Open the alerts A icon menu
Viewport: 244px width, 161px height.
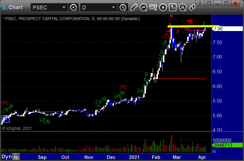(182, 7)
